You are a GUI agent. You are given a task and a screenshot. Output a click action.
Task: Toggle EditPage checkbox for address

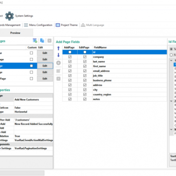click(x=85, y=85)
